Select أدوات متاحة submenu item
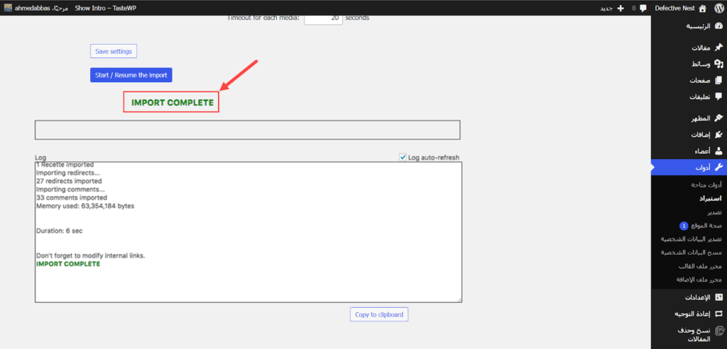The height and width of the screenshot is (349, 727). 706,184
